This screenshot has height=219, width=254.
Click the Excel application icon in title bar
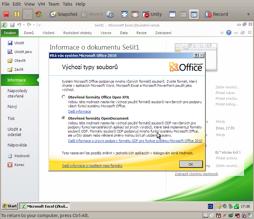(x=4, y=25)
